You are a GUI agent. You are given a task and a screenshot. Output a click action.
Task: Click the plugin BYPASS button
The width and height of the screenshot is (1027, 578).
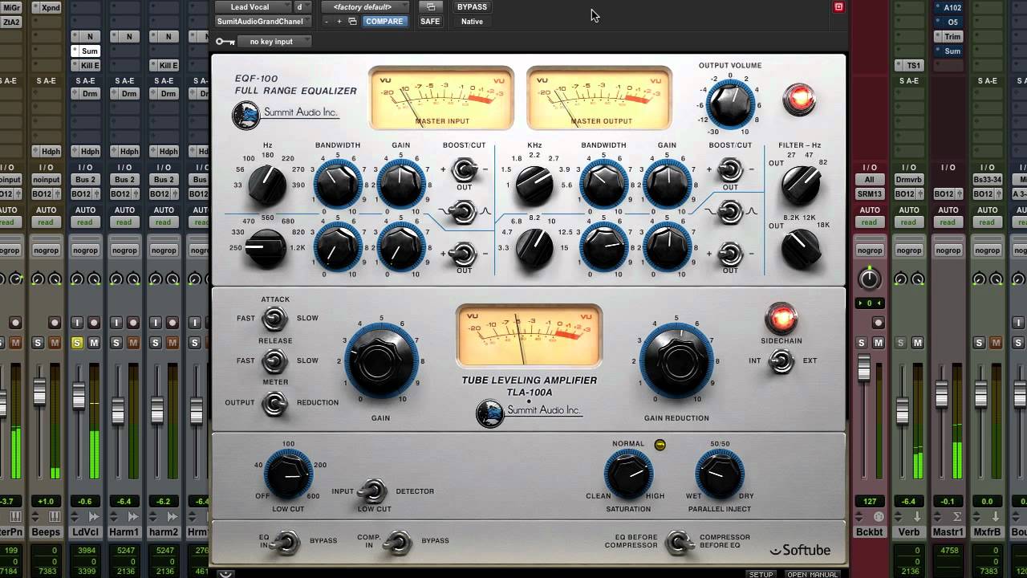[472, 7]
